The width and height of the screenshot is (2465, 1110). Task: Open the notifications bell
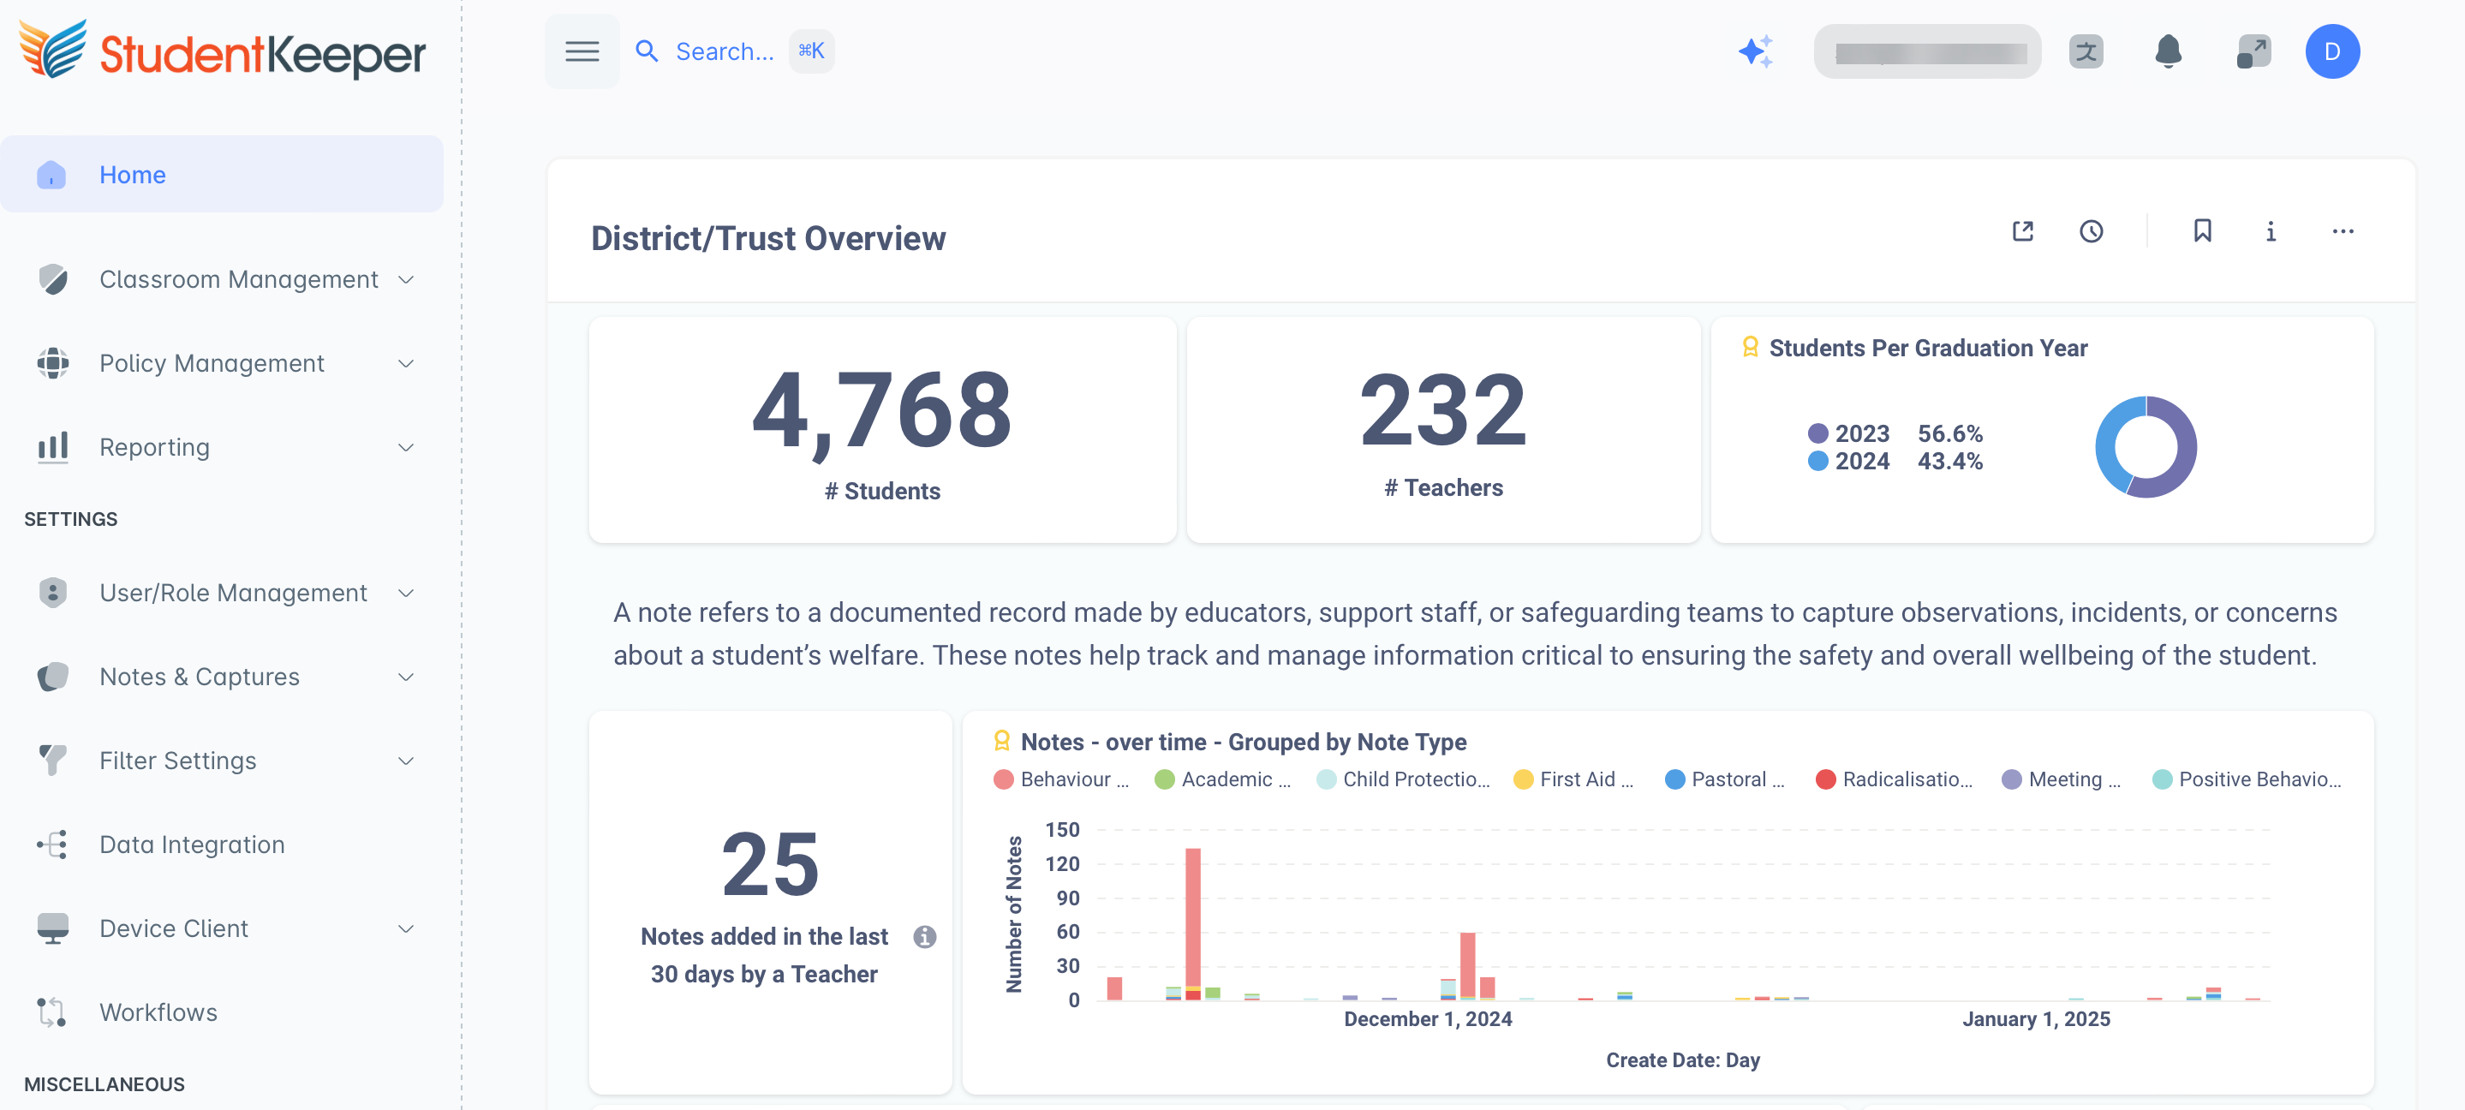point(2168,51)
